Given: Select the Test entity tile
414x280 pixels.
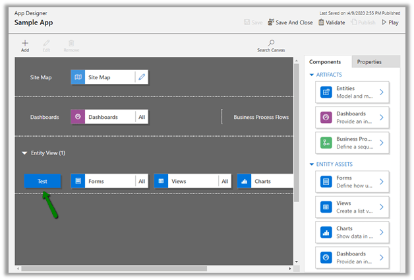Looking at the screenshot, I should click(42, 181).
